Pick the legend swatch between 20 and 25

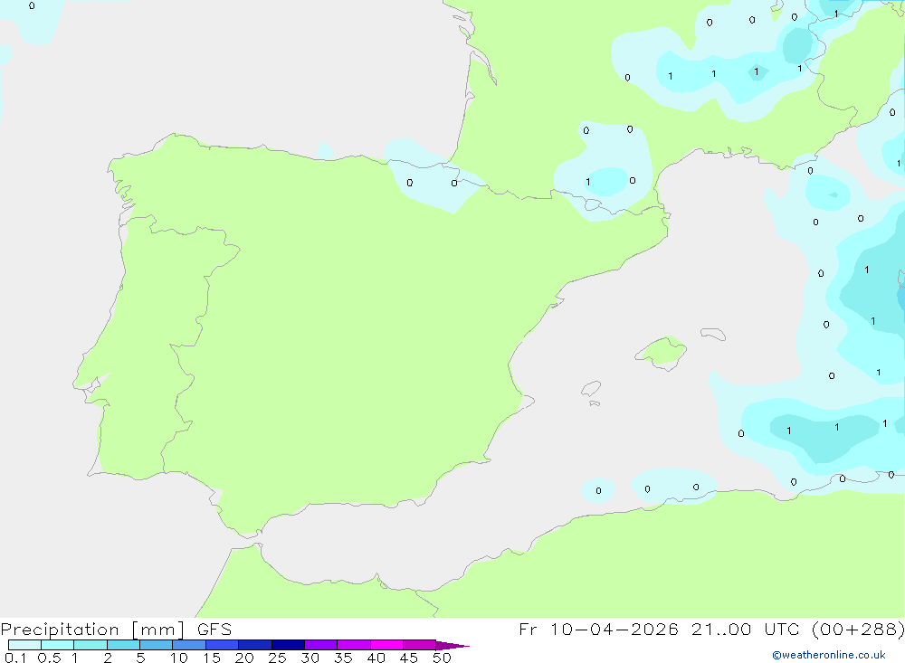point(255,645)
